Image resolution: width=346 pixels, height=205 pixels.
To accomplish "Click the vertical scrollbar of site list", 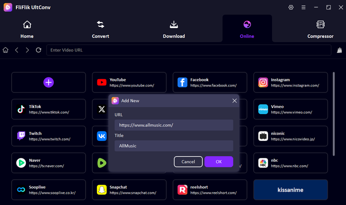I will tap(333, 112).
